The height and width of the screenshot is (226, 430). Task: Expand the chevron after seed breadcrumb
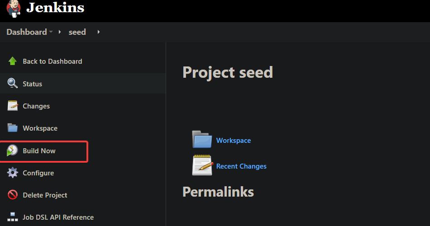[99, 32]
